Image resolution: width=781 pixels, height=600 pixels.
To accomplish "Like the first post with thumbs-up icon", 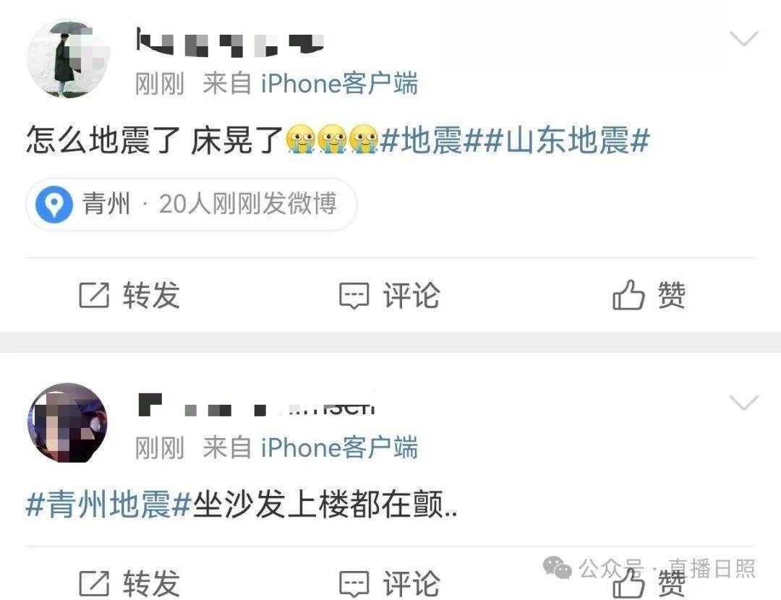I will tap(628, 295).
